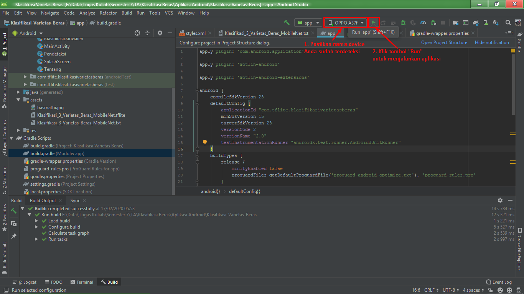
Task: Click the Apply Code Changes icon
Action: coord(393,23)
